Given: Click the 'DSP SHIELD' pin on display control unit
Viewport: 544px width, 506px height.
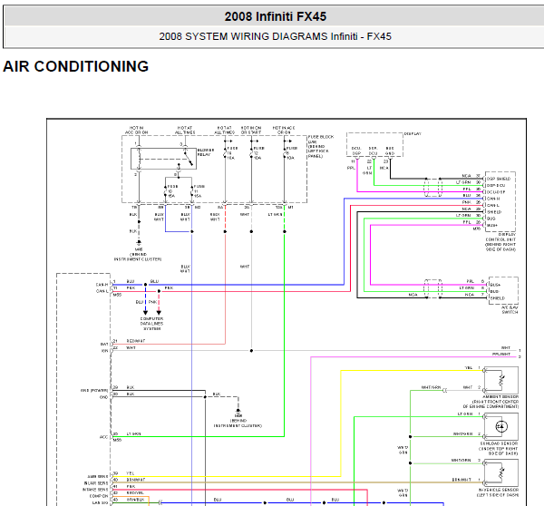Looking at the screenshot, I should coord(499,179).
